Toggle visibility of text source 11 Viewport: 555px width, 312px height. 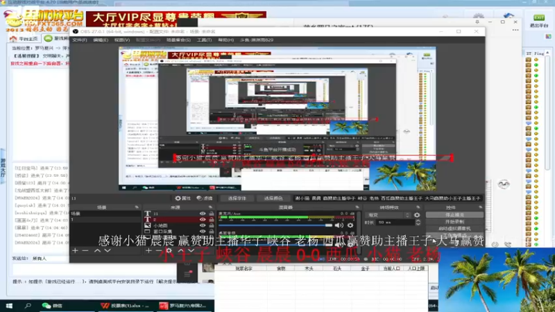[x=203, y=214]
